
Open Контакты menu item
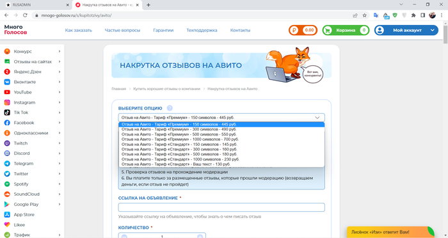[x=240, y=30]
